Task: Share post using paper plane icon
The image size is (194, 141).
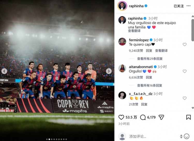Action: click(x=161, y=117)
